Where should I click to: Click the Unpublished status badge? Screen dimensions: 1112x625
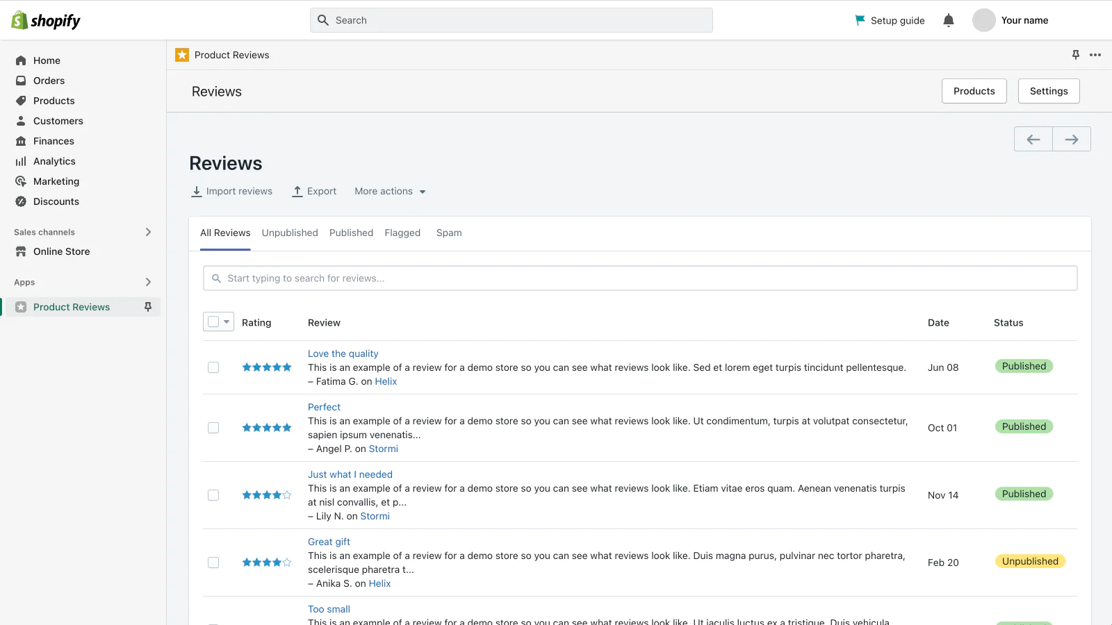(1030, 561)
